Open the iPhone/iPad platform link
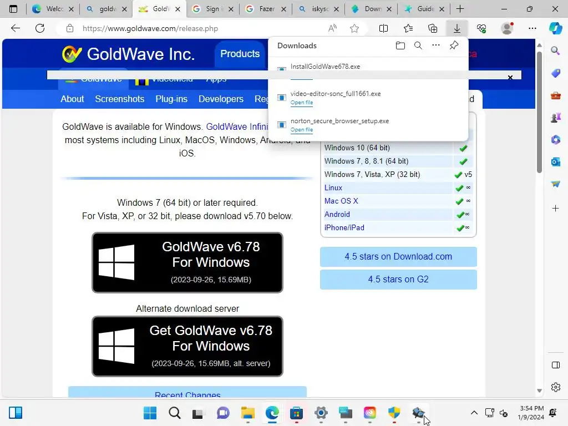This screenshot has width=568, height=426. [x=344, y=227]
